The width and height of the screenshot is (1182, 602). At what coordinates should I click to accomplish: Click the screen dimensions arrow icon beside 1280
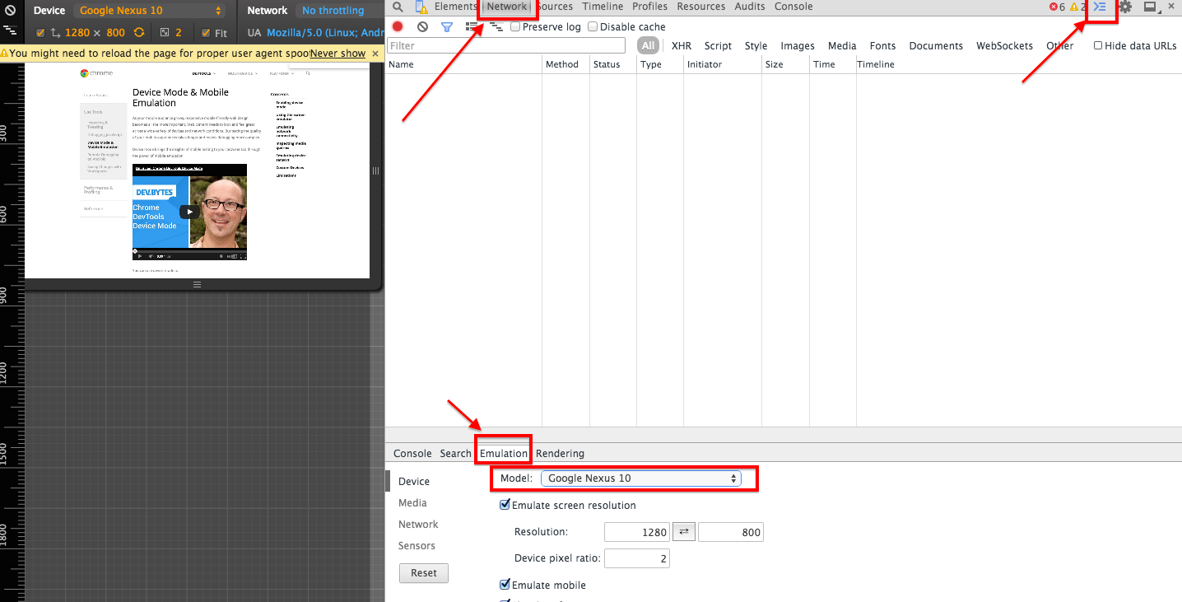tap(55, 33)
